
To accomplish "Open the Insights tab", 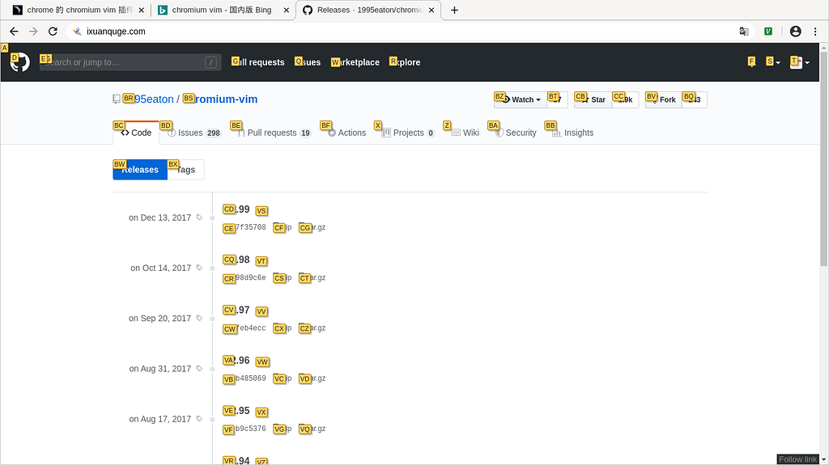I will coord(572,133).
